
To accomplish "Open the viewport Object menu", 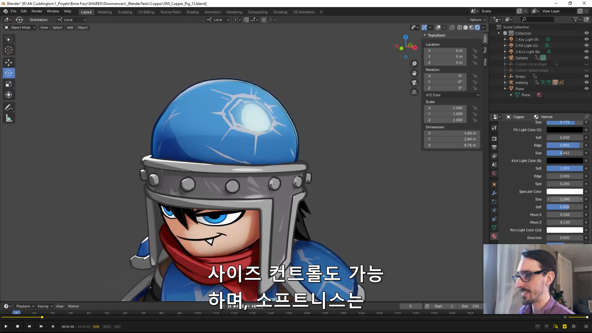I will (82, 27).
